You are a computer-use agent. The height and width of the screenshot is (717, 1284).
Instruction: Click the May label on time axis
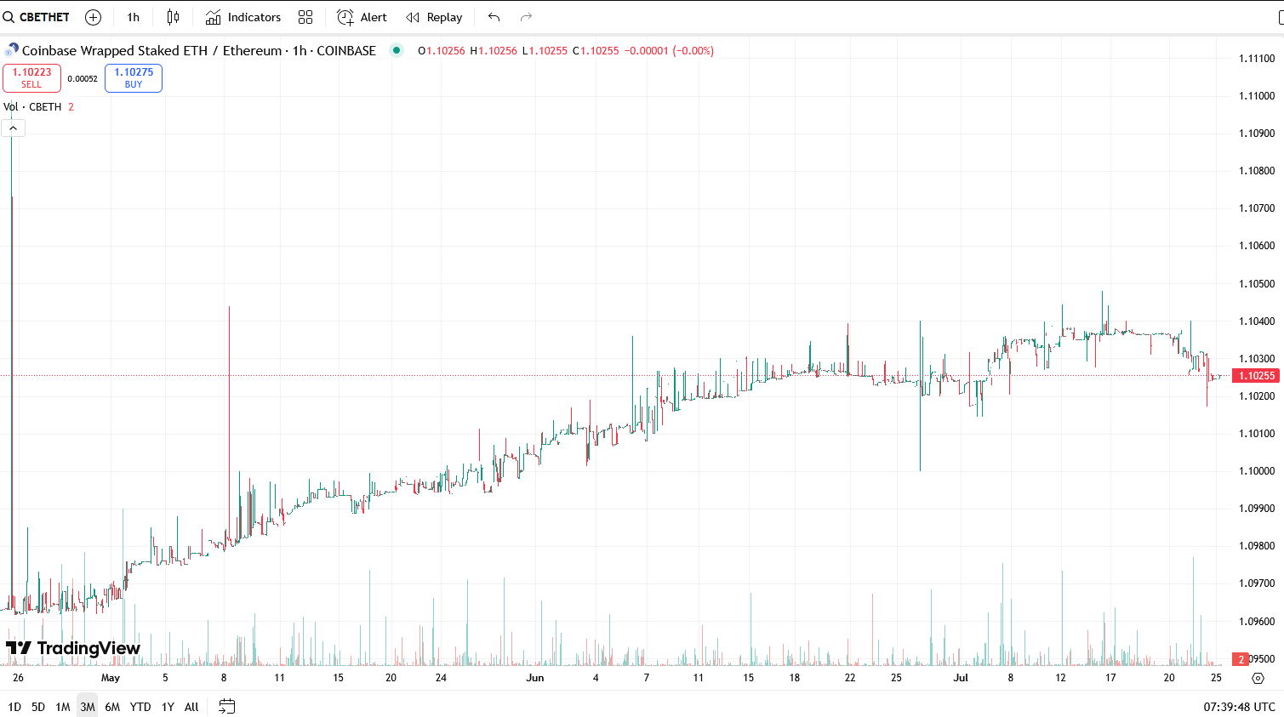click(x=111, y=678)
